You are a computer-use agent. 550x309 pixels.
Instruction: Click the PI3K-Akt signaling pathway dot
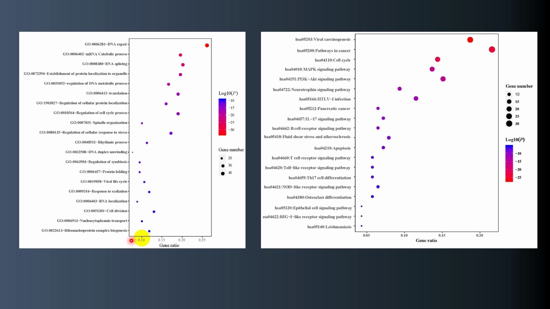pos(443,79)
